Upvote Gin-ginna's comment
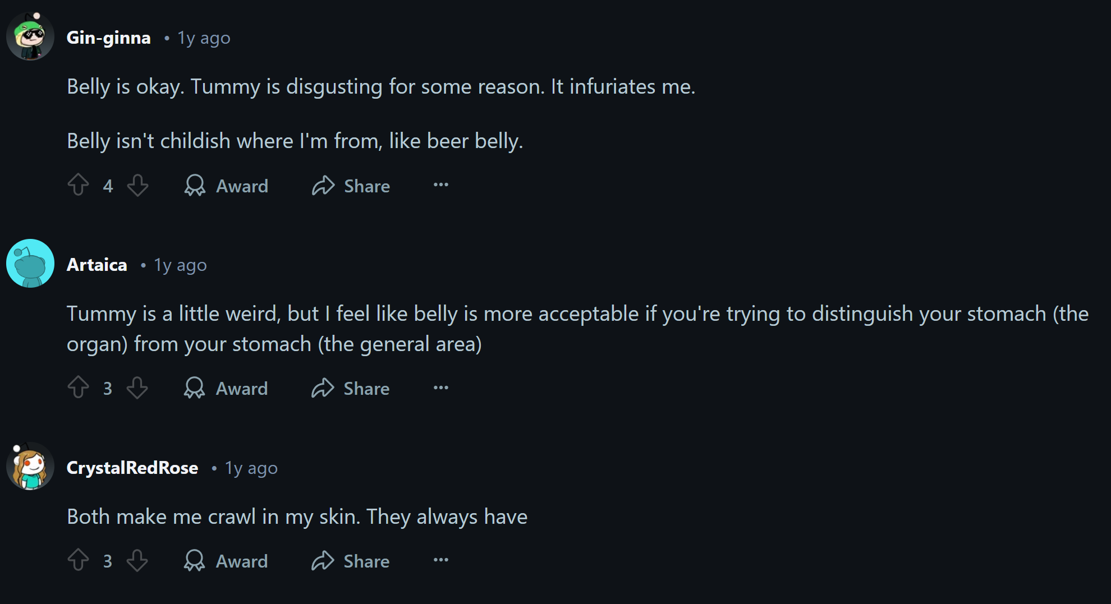The image size is (1111, 604). point(78,185)
